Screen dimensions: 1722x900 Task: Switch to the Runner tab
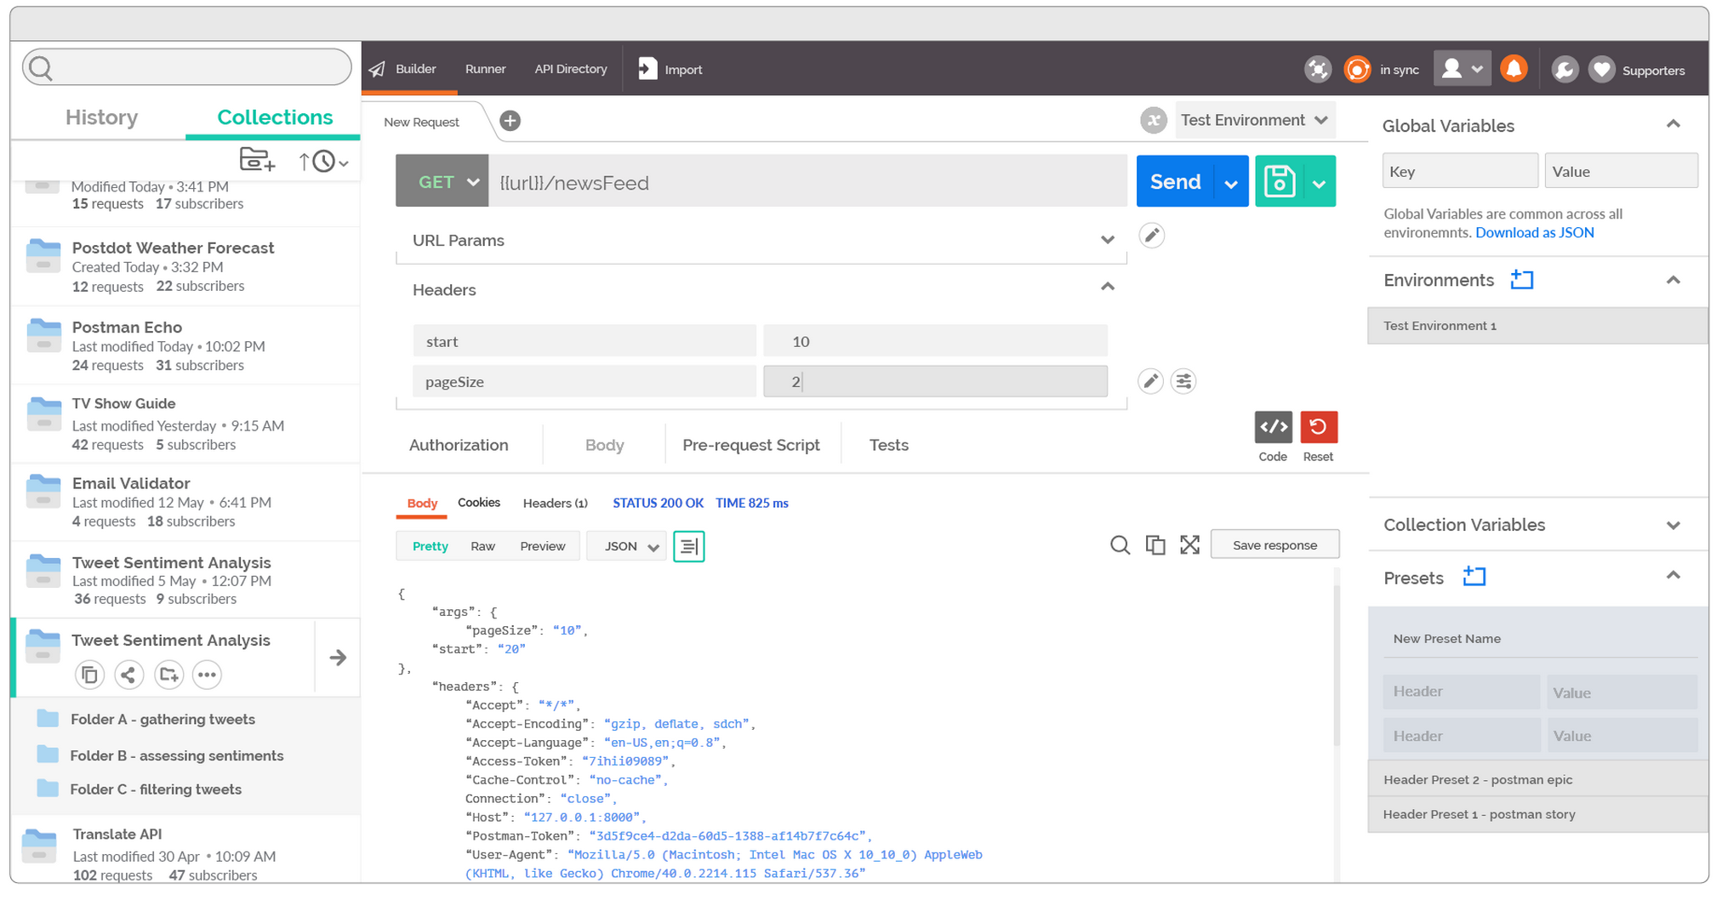(485, 69)
